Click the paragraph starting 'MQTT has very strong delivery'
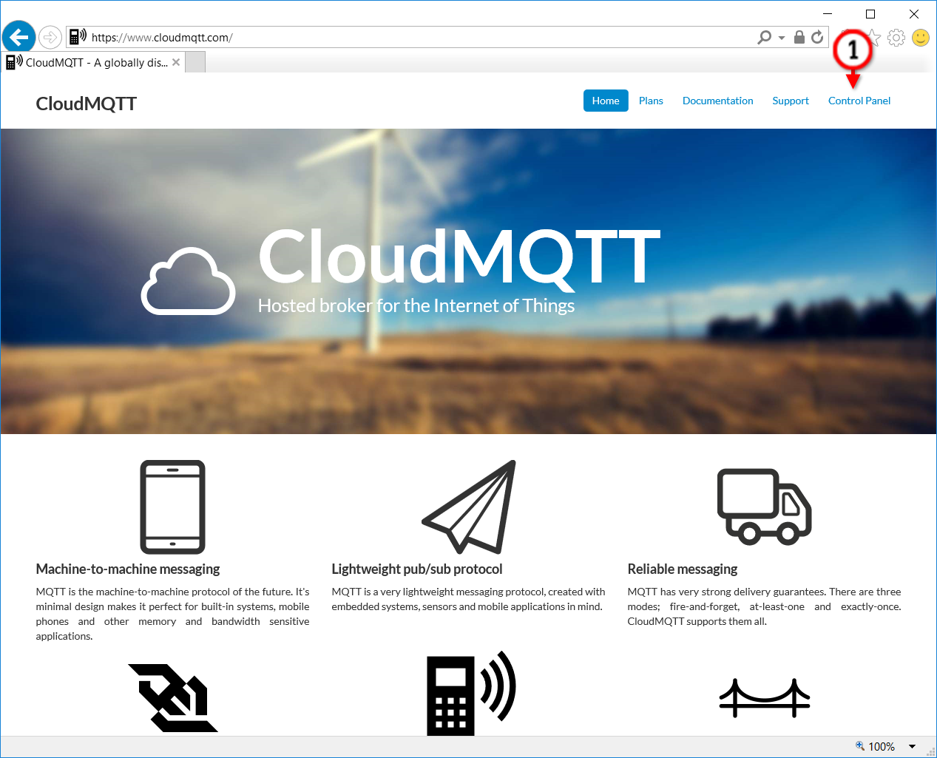This screenshot has width=937, height=758. 765,606
